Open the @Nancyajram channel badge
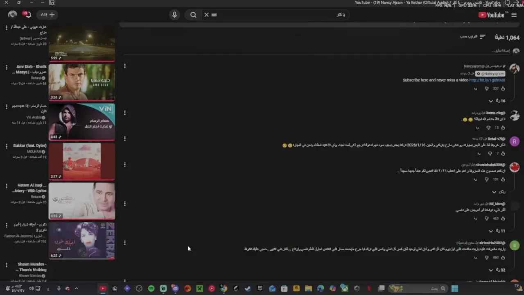This screenshot has height=295, width=524. click(490, 74)
